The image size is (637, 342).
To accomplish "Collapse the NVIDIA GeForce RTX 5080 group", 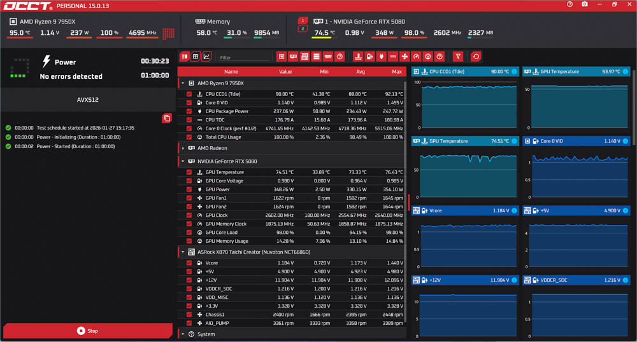I will click(183, 161).
